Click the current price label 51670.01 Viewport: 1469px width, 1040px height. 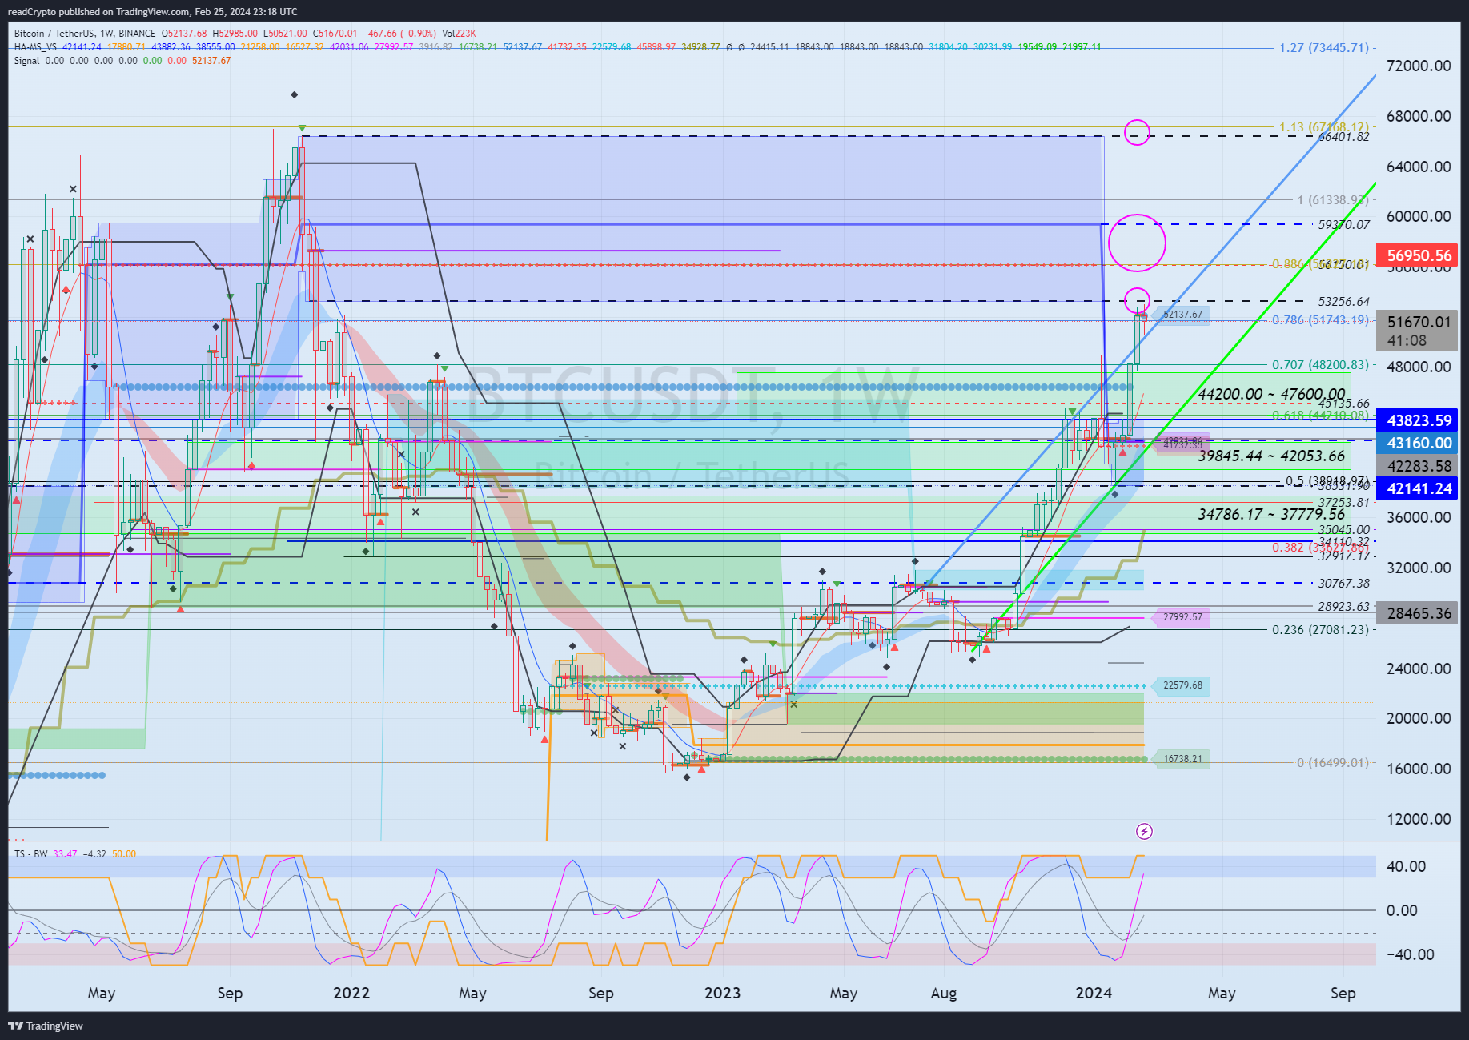(x=1418, y=322)
